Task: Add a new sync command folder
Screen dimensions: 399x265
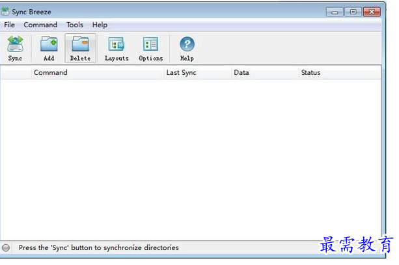Action: (49, 48)
